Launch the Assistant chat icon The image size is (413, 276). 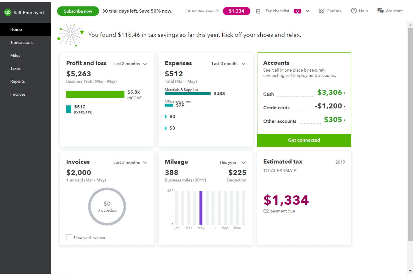(x=380, y=11)
